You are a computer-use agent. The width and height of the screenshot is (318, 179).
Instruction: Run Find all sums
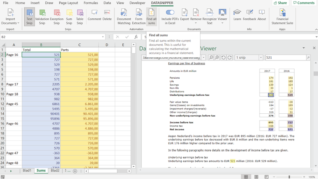151,16
